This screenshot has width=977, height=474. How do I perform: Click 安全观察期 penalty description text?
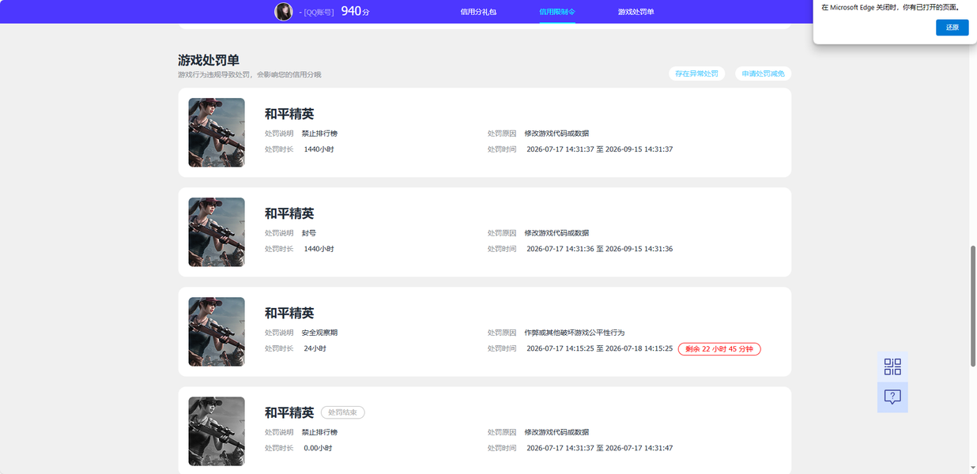pyautogui.click(x=319, y=333)
